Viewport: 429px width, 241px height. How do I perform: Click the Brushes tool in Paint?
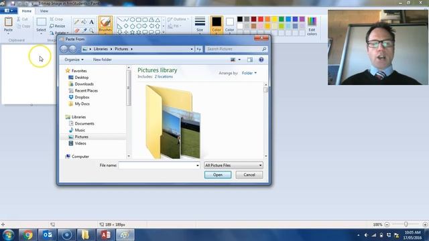pos(105,24)
